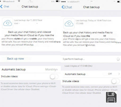
Task: Tap the battery icon on right screen
Action: click(119, 2)
